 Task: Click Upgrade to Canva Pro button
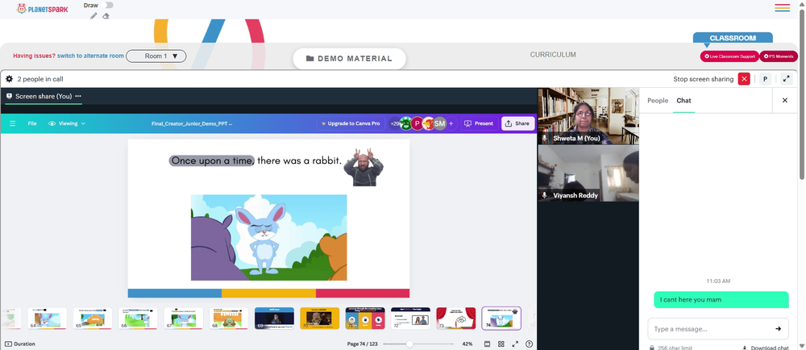[x=351, y=123]
